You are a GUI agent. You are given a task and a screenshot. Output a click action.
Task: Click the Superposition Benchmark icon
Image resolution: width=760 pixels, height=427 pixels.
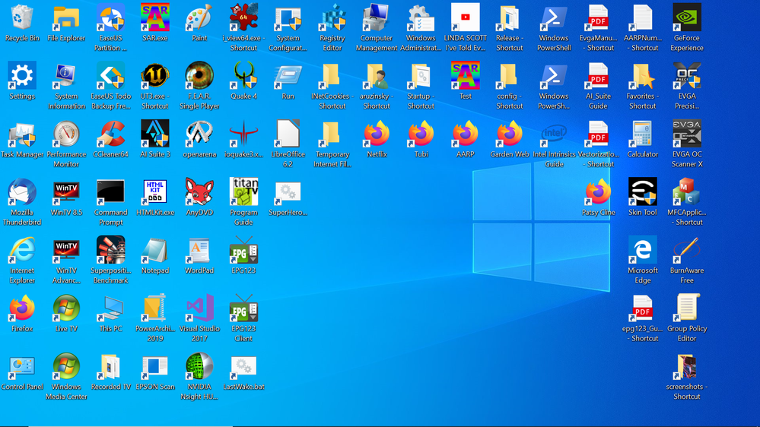pyautogui.click(x=111, y=250)
